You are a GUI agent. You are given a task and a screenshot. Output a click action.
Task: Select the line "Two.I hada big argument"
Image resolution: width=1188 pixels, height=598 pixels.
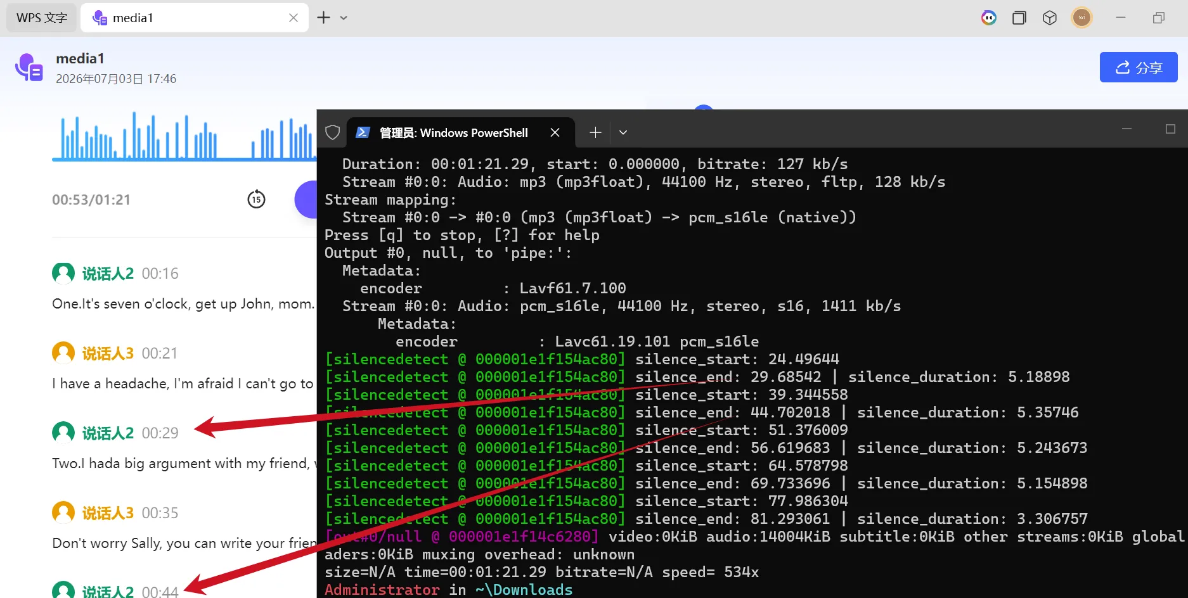184,464
